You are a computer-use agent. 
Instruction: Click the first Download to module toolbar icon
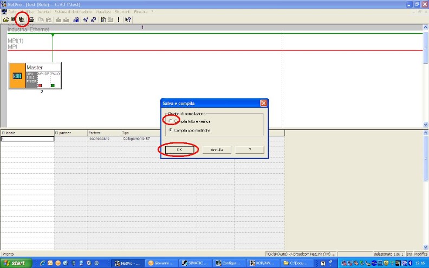[58, 19]
